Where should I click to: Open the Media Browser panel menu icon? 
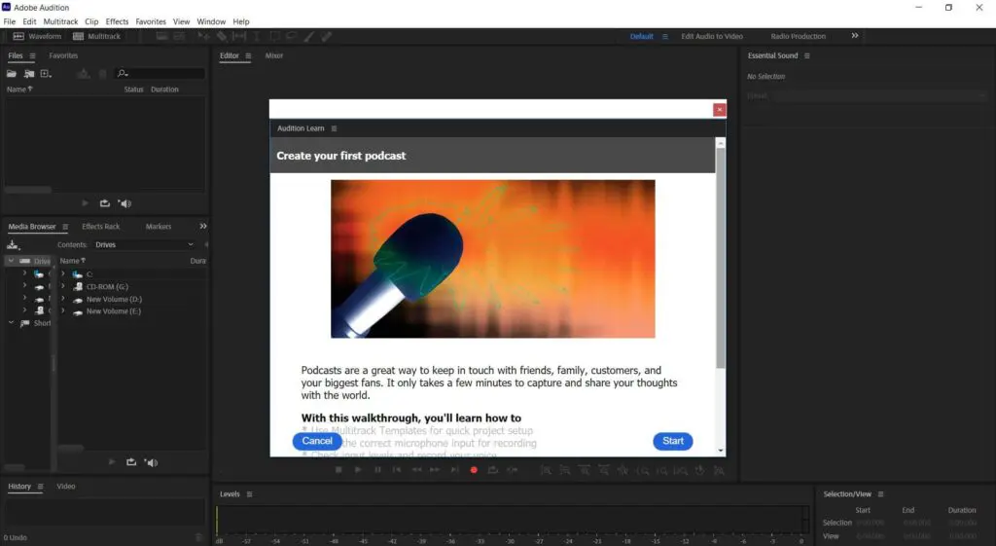tap(65, 227)
